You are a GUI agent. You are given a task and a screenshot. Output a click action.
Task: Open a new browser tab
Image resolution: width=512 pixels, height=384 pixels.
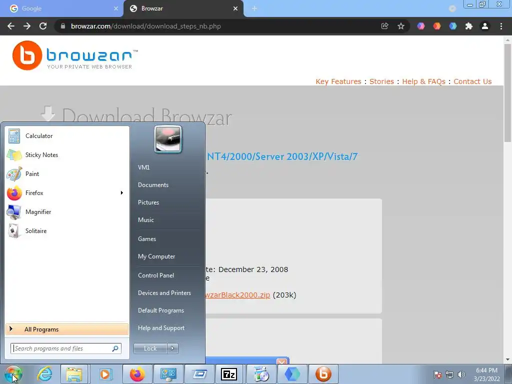254,8
